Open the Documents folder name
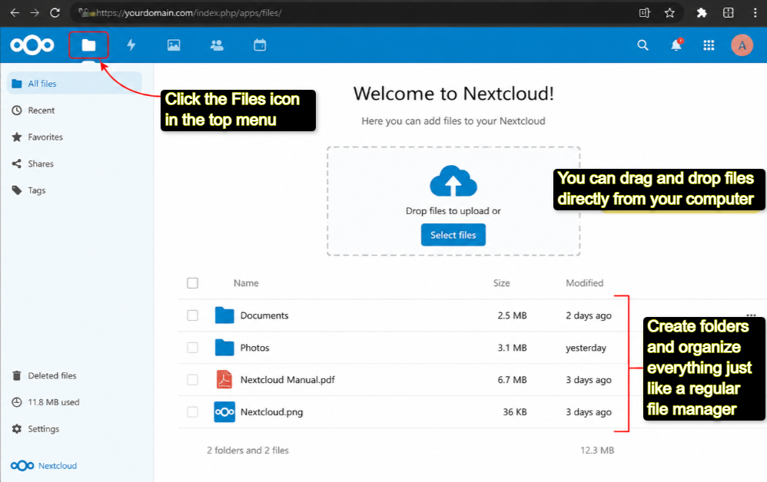 click(264, 315)
